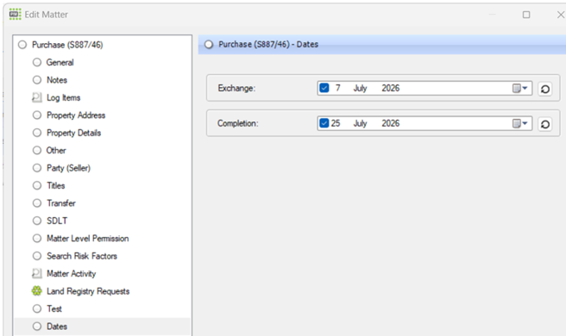
Task: Click the Completion year 2026
Action: pos(391,123)
